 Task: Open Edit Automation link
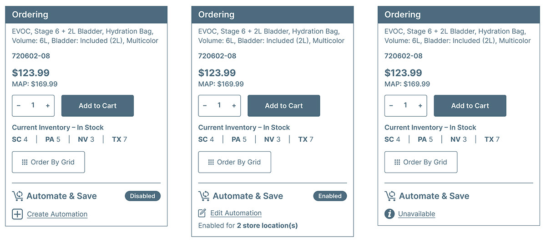[236, 213]
